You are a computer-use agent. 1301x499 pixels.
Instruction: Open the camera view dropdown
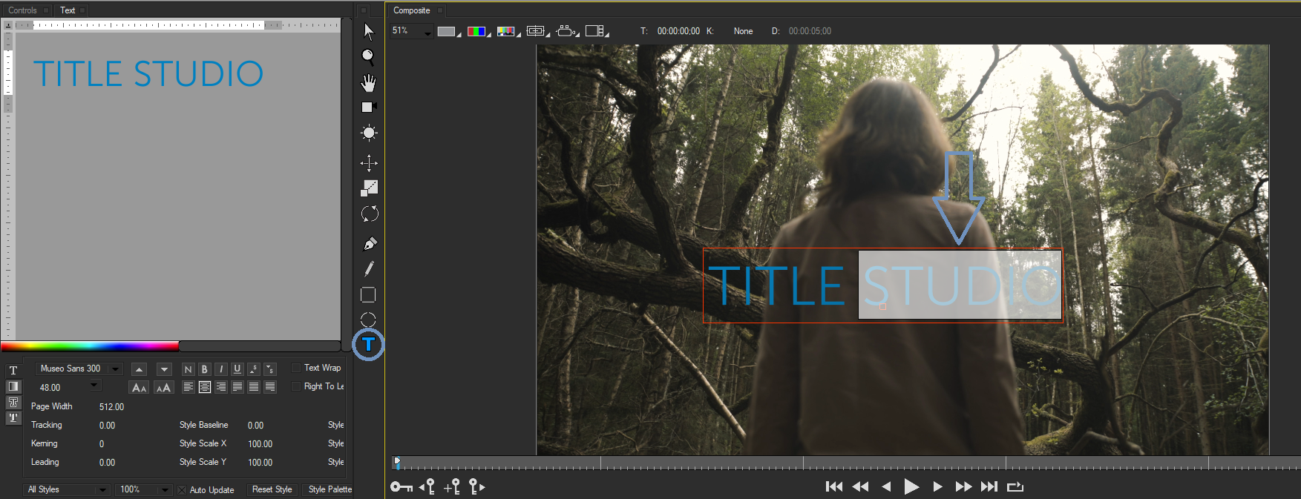[568, 31]
